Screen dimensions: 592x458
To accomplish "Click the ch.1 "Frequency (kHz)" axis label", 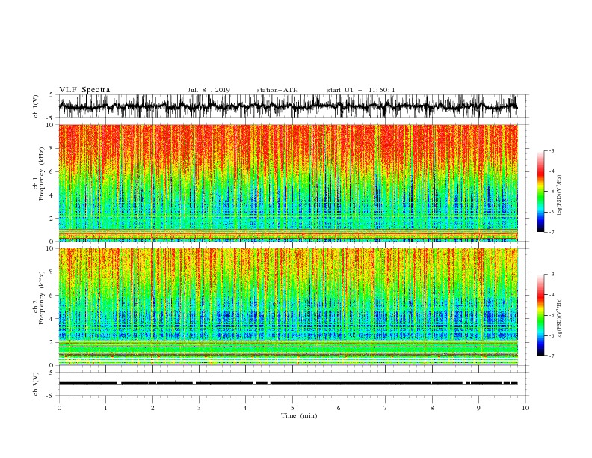I will tap(42, 172).
